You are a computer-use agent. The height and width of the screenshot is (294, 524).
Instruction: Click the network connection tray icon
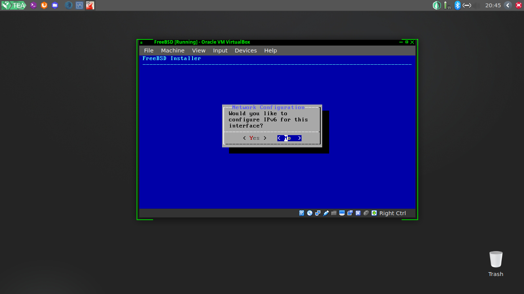point(467,5)
